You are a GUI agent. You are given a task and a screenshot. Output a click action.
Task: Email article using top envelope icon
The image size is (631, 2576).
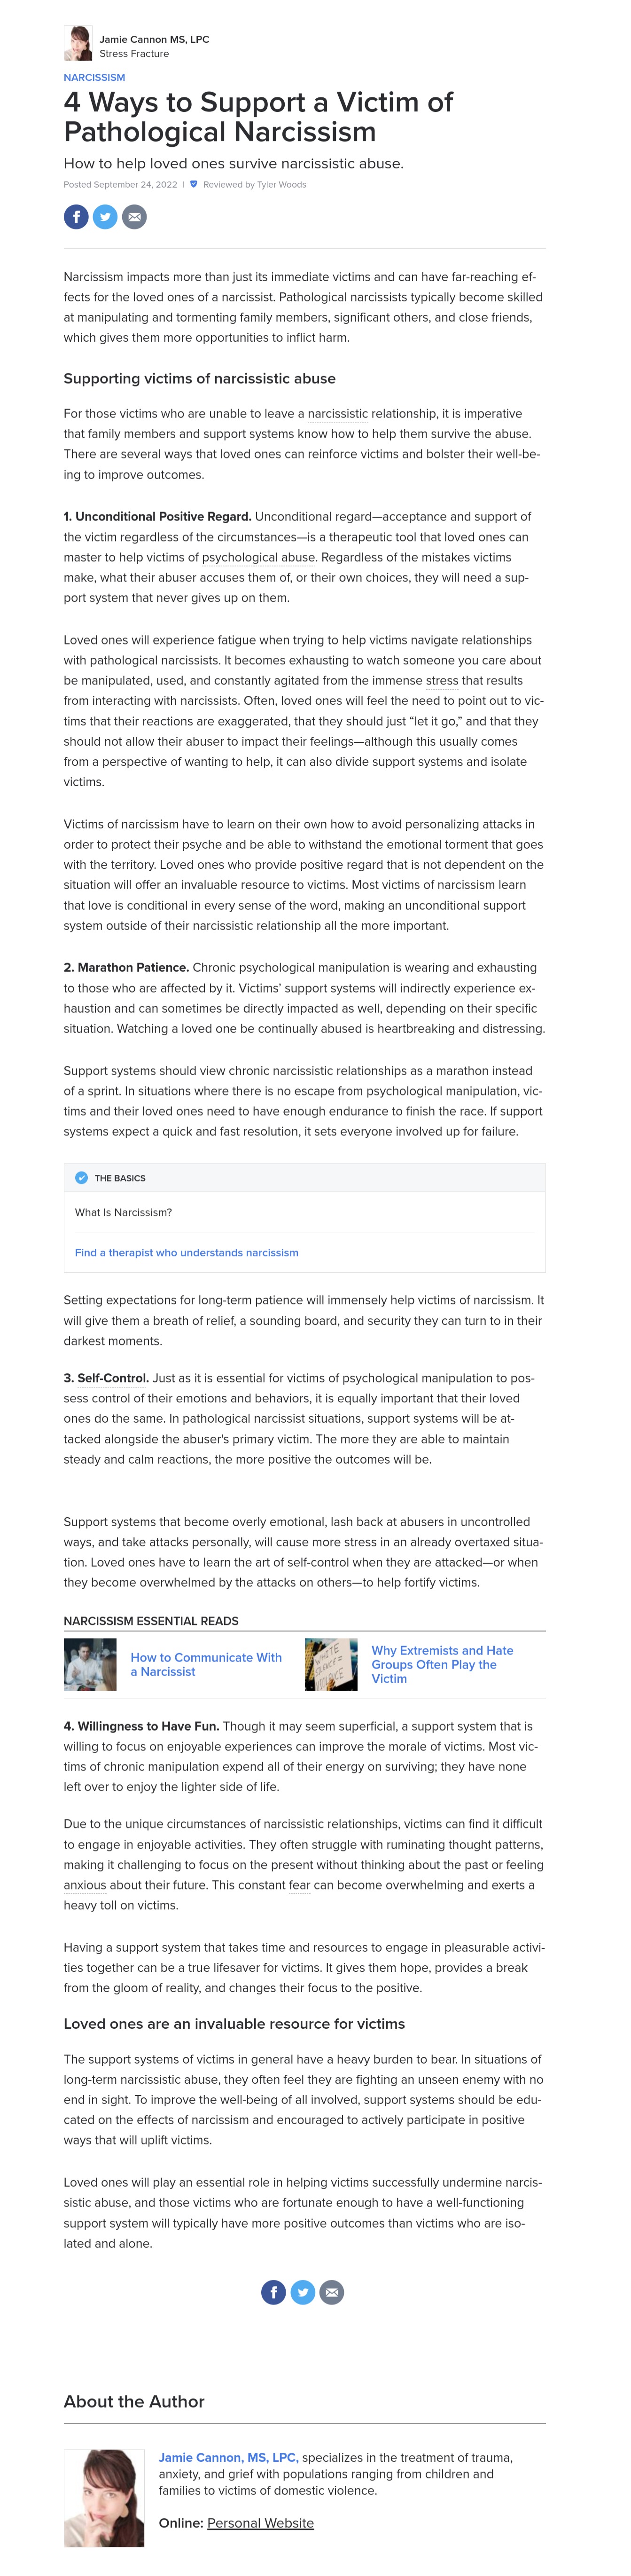click(134, 217)
